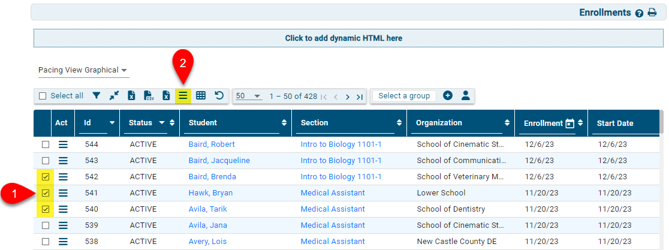Click the reset/undo arrow icon
Screen dimensions: 669x250
click(x=219, y=95)
